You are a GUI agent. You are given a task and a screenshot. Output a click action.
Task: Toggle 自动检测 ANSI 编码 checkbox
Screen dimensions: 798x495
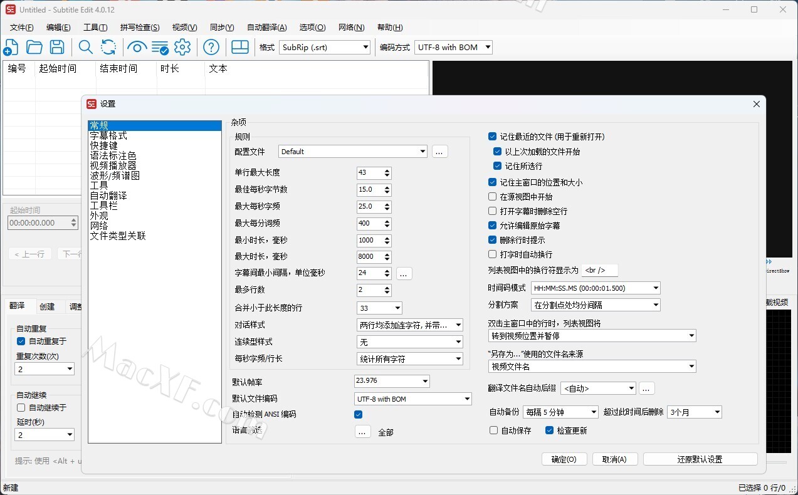coord(359,414)
